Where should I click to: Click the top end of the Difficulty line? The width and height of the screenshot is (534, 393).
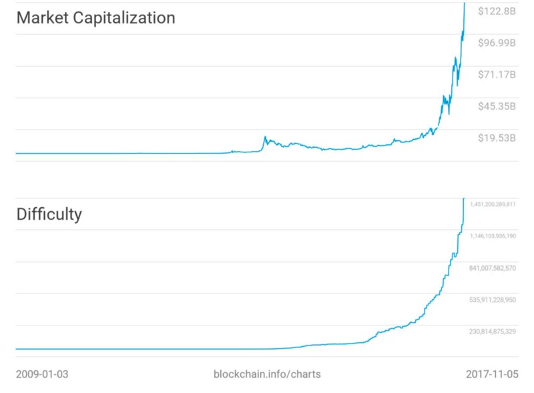[463, 199]
